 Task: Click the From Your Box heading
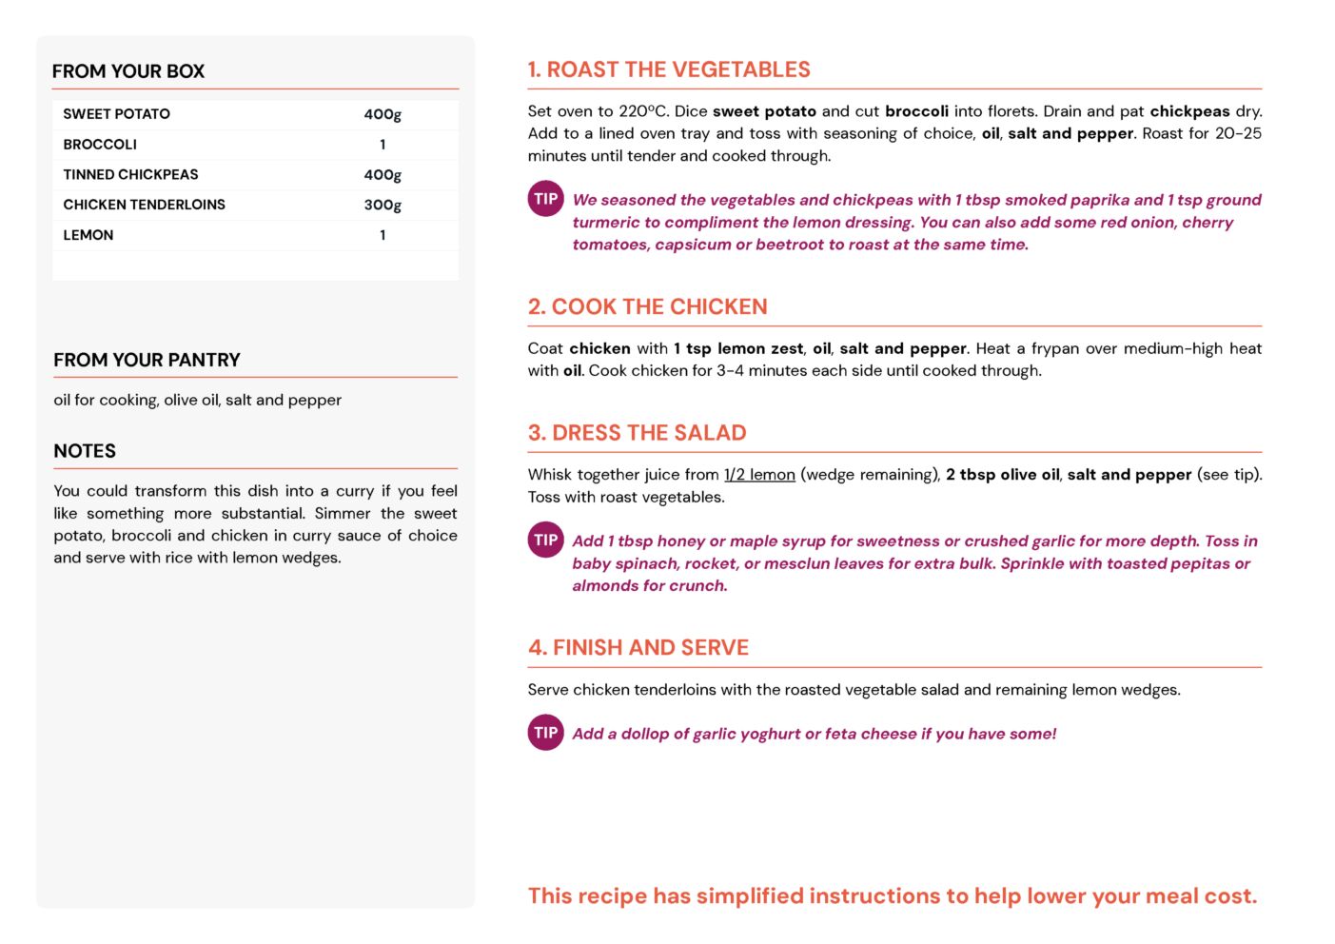click(x=128, y=71)
